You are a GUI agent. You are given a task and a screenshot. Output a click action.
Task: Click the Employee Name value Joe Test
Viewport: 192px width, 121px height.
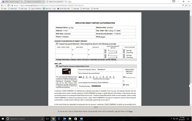coord(71,28)
